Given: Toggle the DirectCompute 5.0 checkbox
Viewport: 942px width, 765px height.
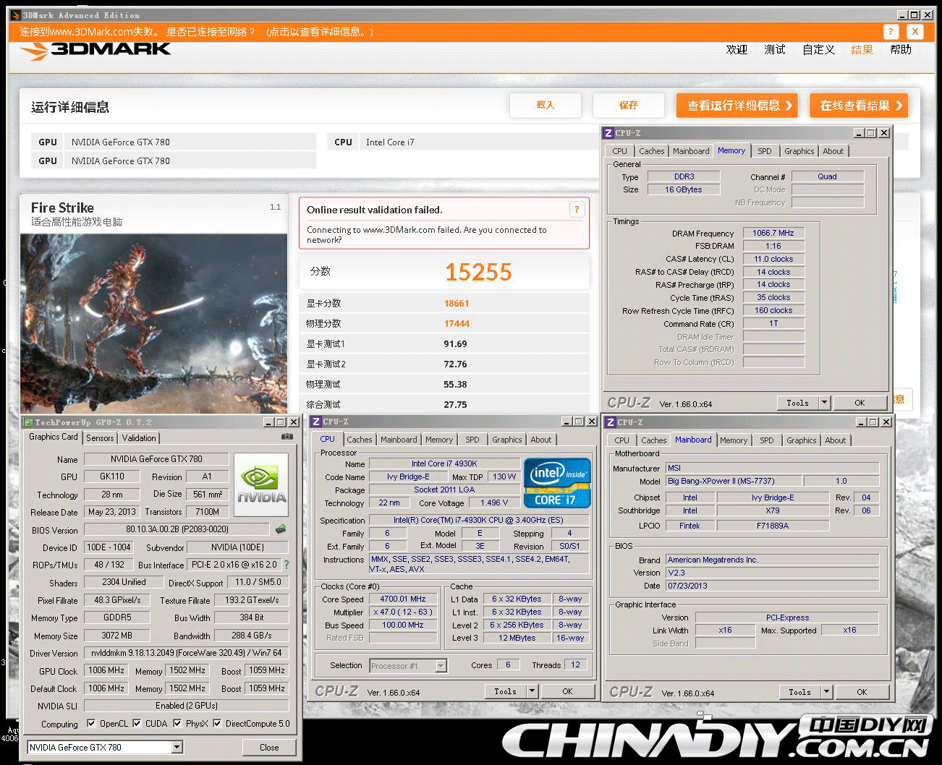Looking at the screenshot, I should click(x=217, y=723).
